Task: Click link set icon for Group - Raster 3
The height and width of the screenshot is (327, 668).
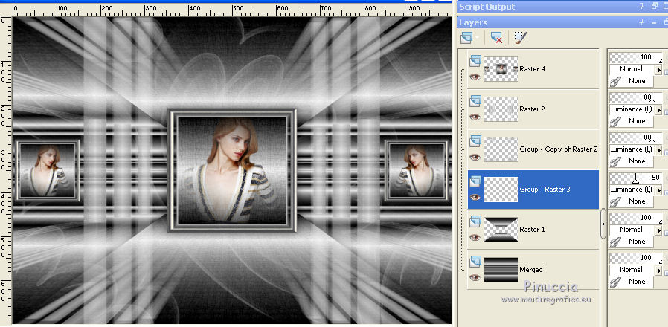Action: (x=614, y=201)
